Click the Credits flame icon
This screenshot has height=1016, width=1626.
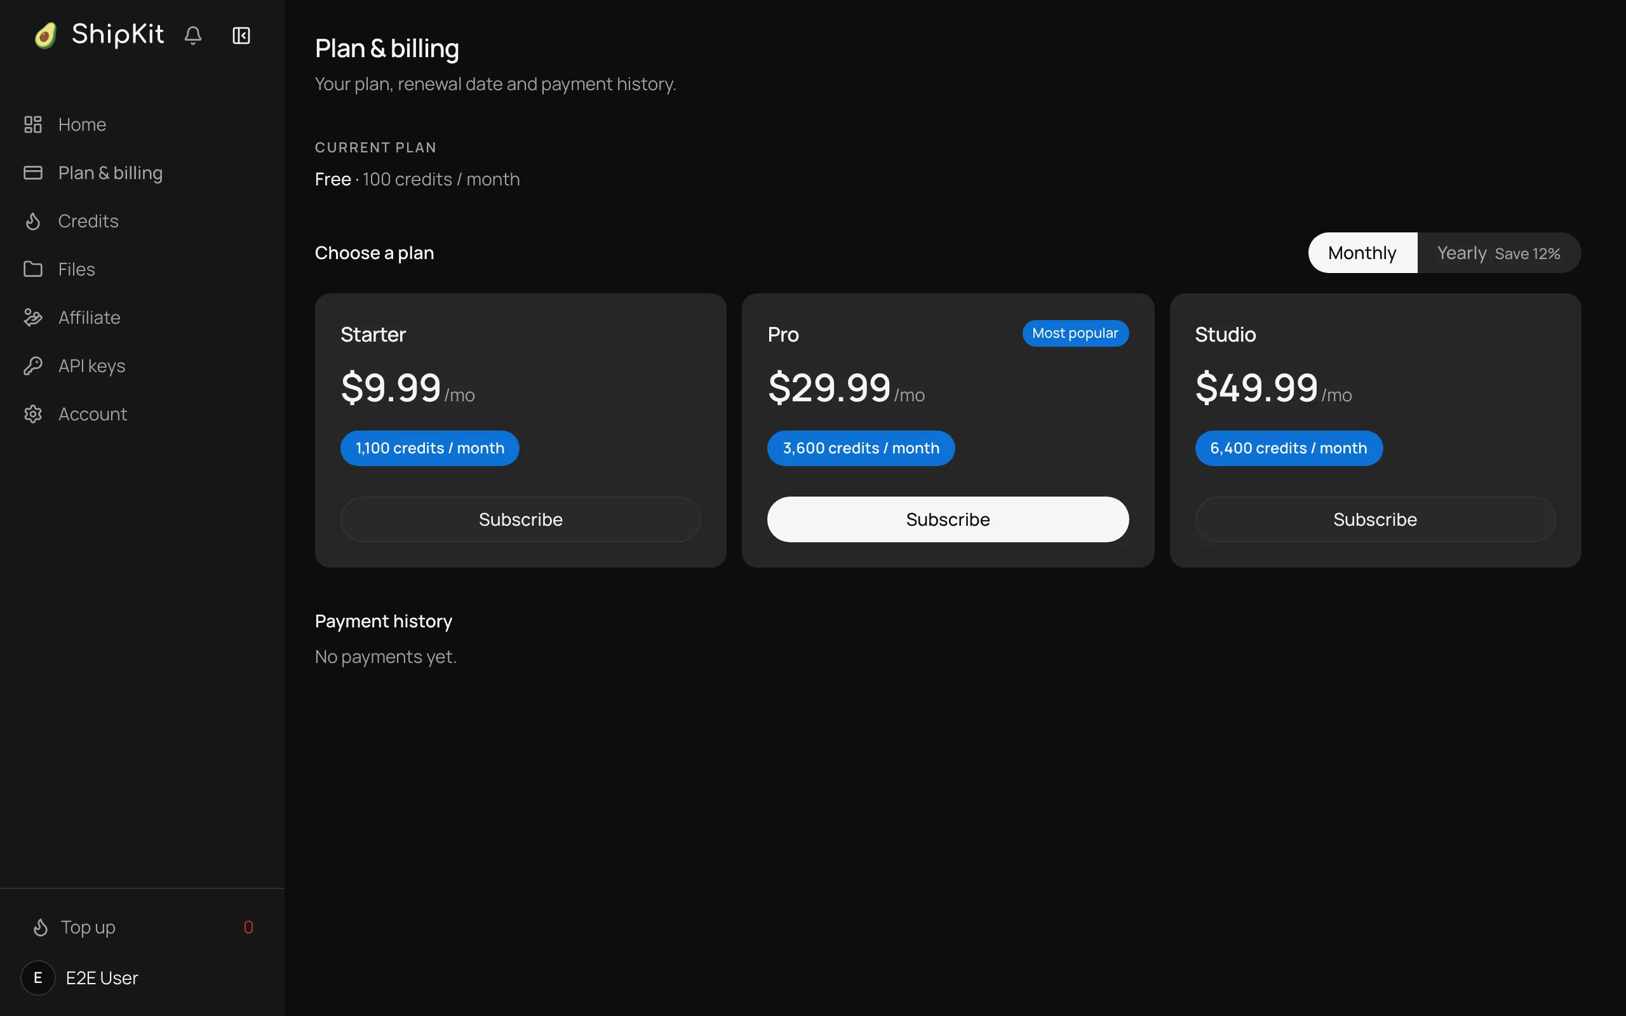pos(33,221)
